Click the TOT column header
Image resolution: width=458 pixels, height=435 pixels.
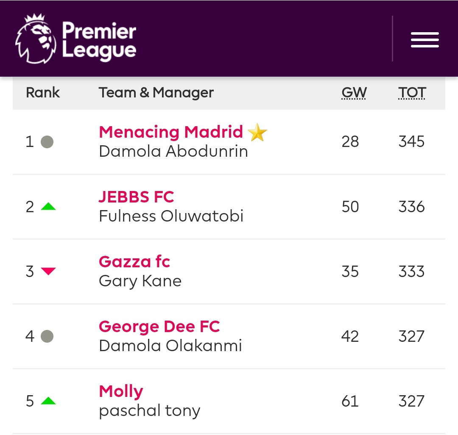(412, 93)
